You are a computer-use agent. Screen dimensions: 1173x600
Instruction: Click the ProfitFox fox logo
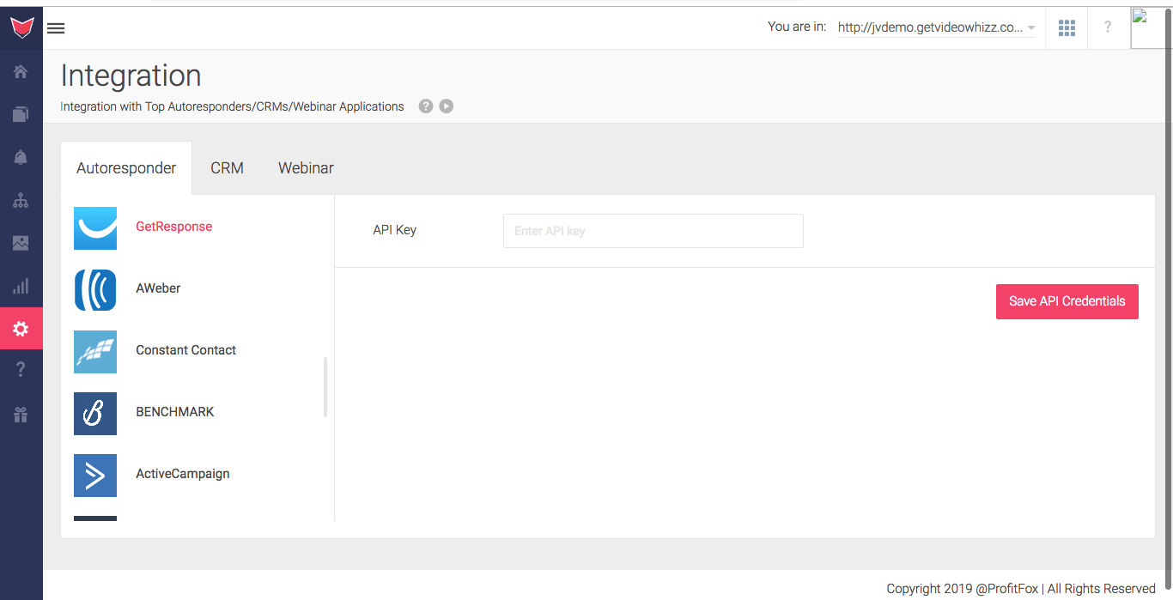point(21,27)
